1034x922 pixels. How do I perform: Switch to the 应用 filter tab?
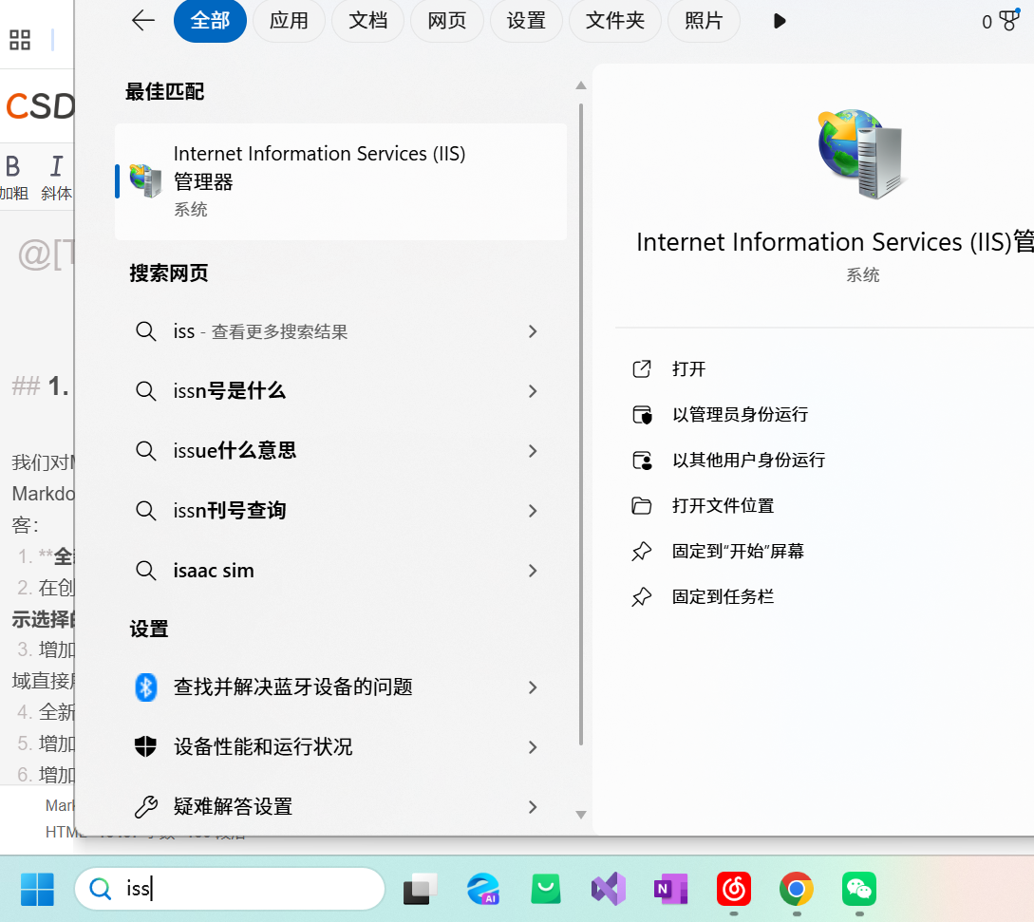pos(289,21)
